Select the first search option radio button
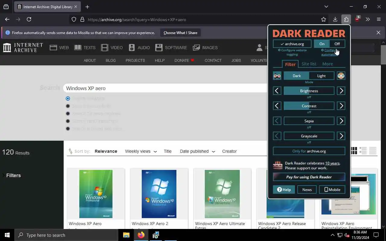The image size is (386, 241). coord(68,99)
